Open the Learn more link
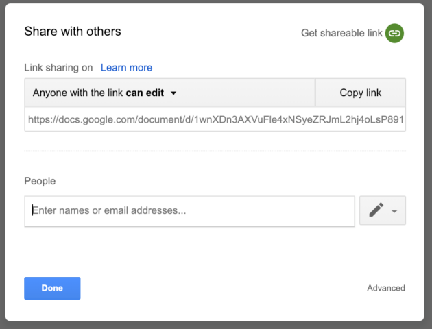Viewport: 432px width, 329px height. click(126, 67)
